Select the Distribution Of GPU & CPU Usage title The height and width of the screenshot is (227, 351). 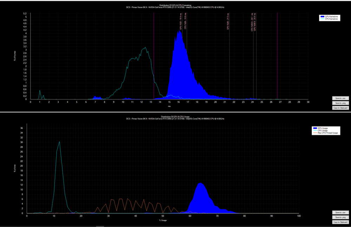click(x=175, y=117)
